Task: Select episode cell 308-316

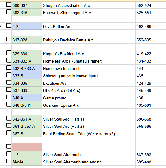Action: pyautogui.click(x=27, y=12)
